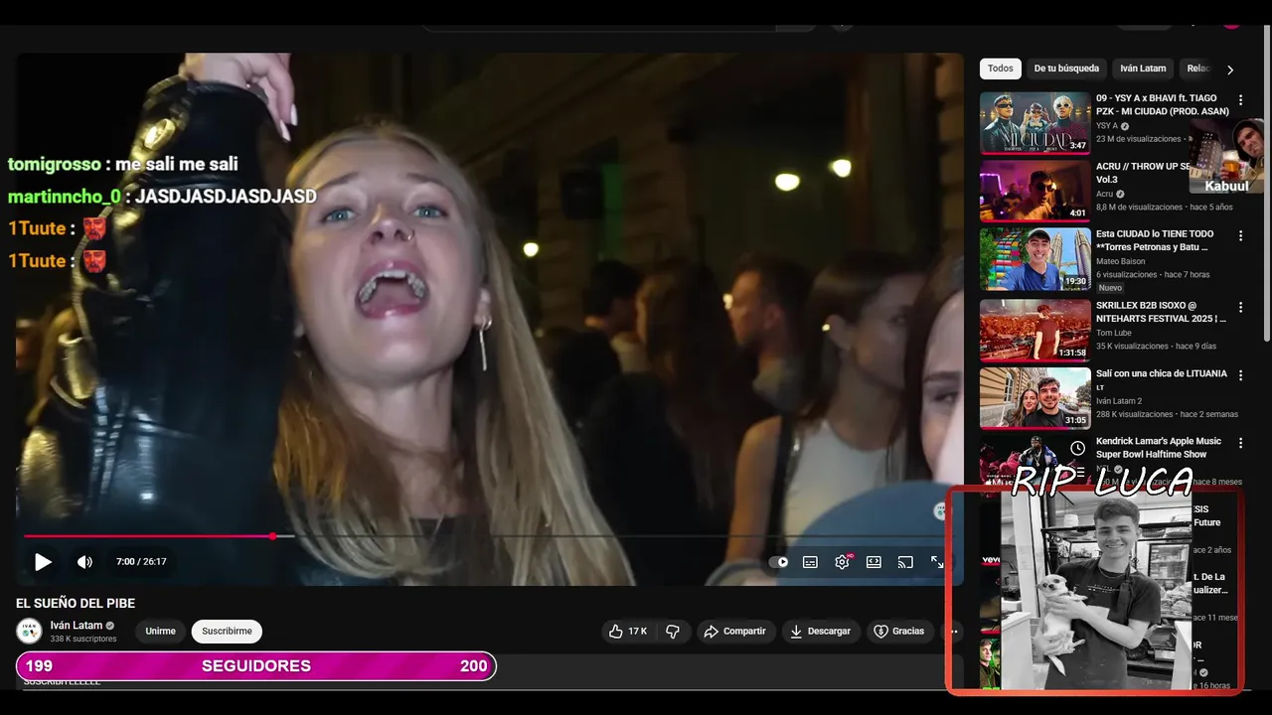Open the ACRU THROW UP video thumbnail
The height and width of the screenshot is (715, 1272).
pyautogui.click(x=1035, y=191)
